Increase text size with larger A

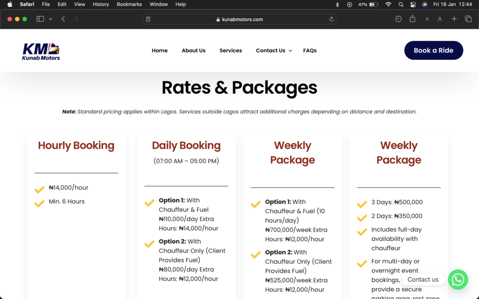[x=440, y=19]
